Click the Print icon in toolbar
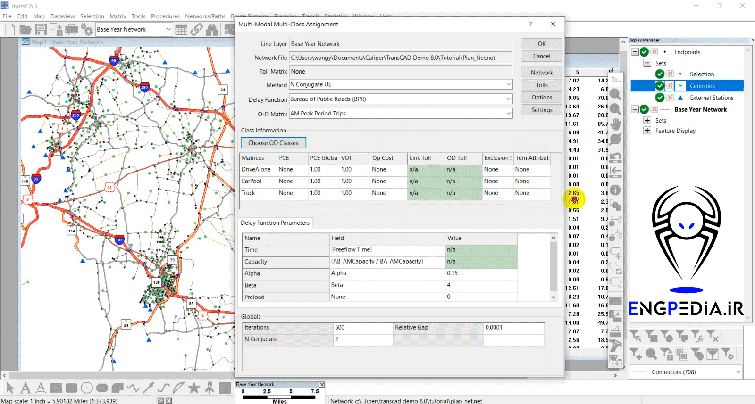755x404 pixels. point(72,29)
